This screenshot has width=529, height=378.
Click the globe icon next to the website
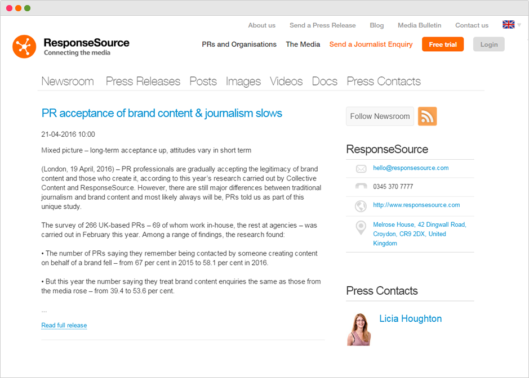coord(361,205)
